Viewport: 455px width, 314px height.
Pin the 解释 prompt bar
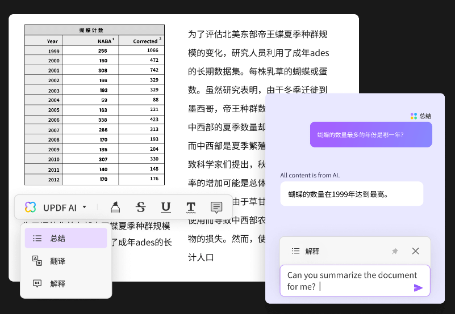(395, 251)
